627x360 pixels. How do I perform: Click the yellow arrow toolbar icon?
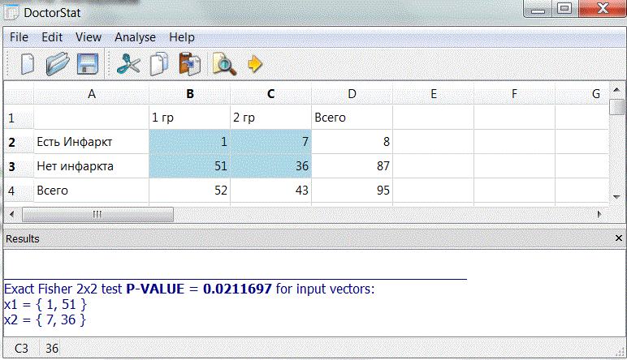coord(255,63)
